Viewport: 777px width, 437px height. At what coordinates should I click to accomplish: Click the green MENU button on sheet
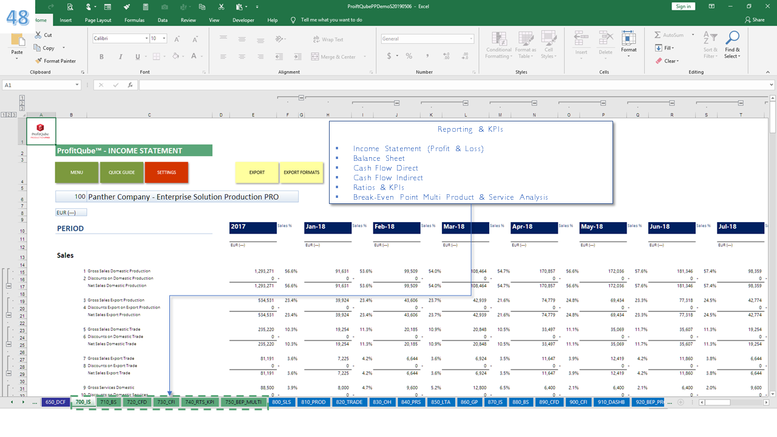point(76,172)
